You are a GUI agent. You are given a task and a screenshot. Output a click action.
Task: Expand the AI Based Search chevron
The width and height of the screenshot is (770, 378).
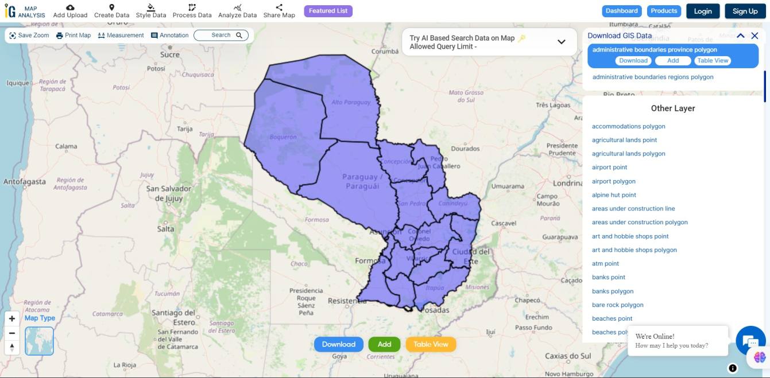tap(561, 41)
